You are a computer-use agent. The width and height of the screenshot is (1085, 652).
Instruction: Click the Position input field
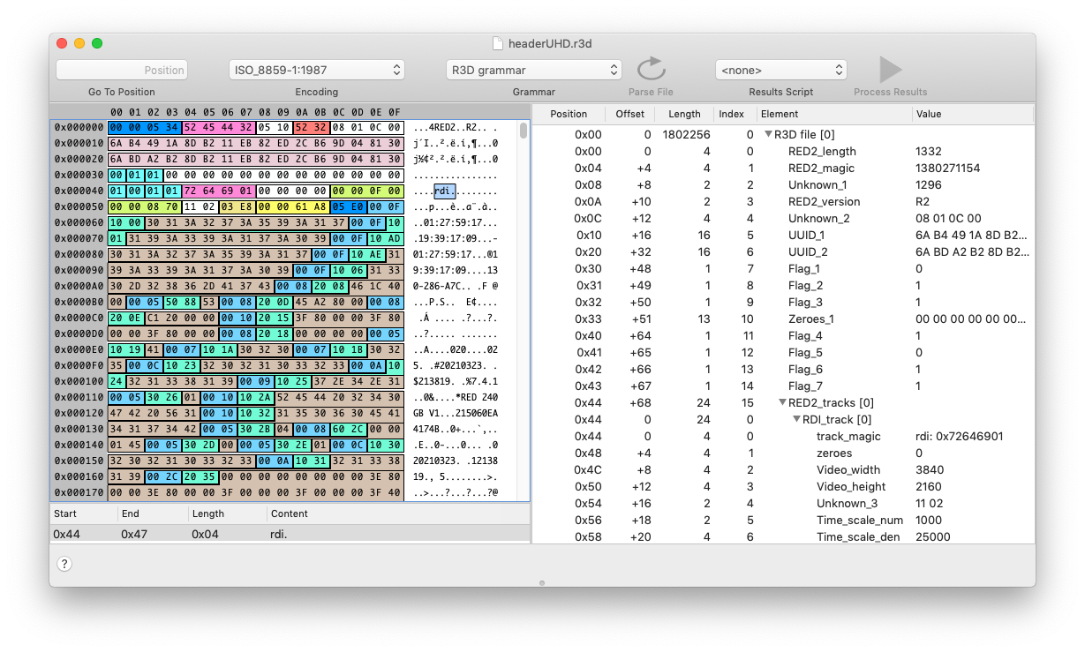pos(122,70)
